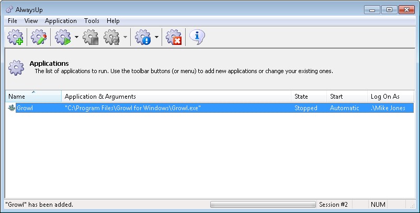Select the Growl entry name

click(x=25, y=108)
